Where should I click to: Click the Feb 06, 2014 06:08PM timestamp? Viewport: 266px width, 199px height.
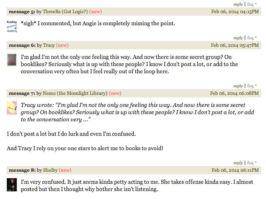pos(234,93)
